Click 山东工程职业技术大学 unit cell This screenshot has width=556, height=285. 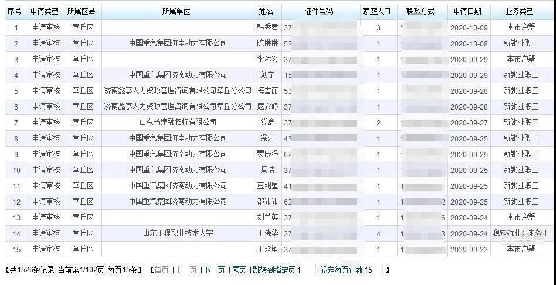178,233
